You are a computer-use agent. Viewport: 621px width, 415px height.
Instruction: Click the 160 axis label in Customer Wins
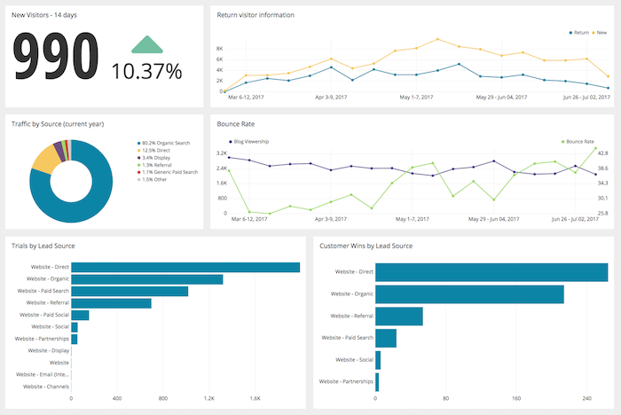click(x=516, y=398)
